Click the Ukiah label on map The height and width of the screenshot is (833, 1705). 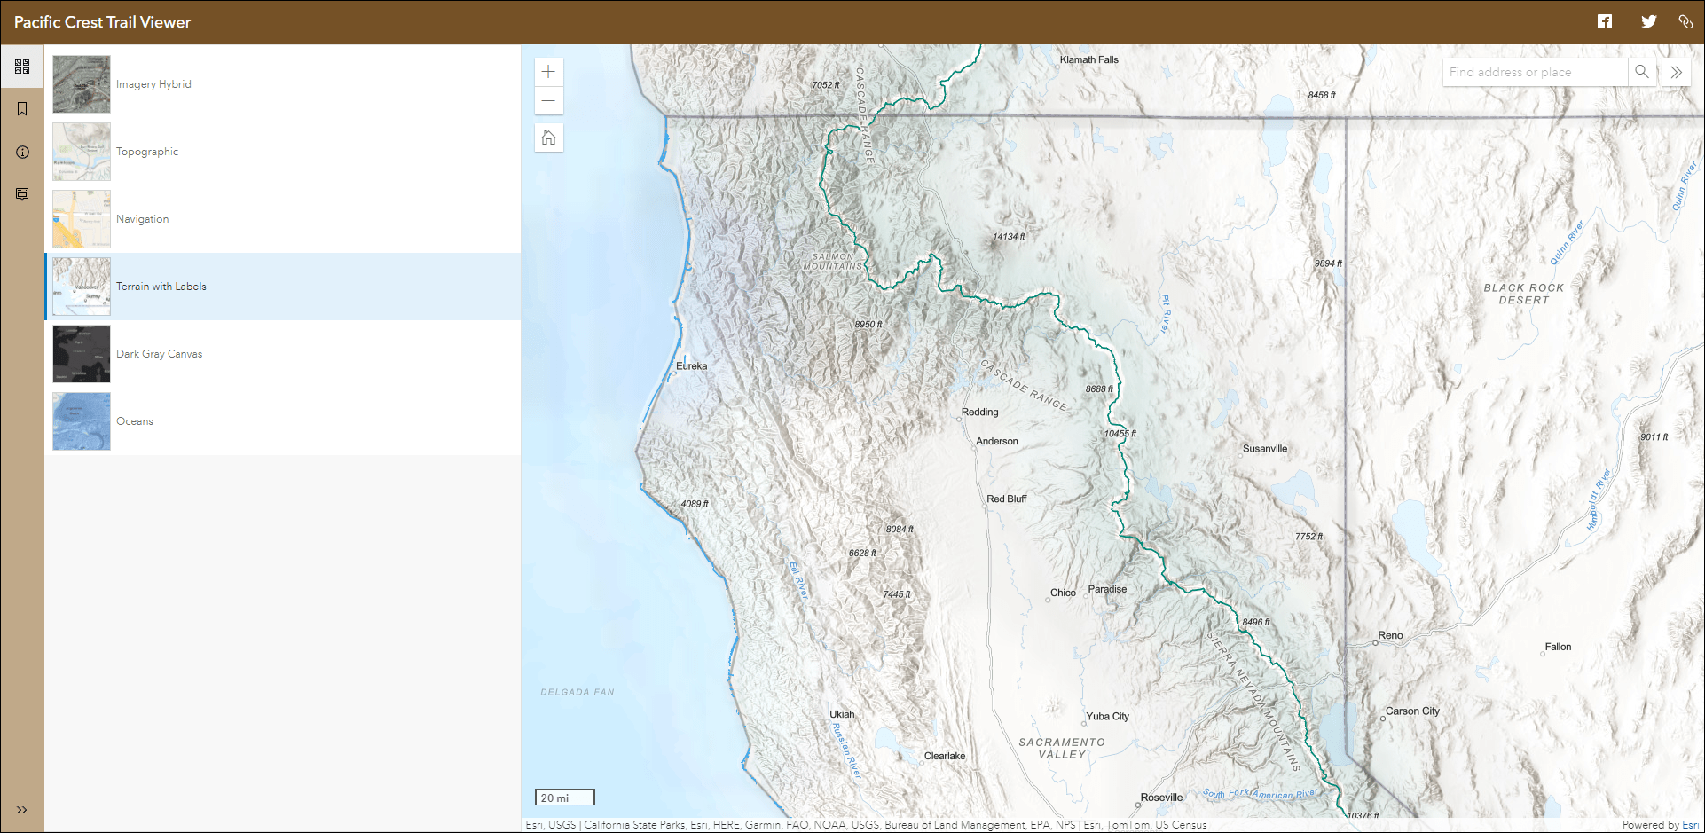click(x=842, y=714)
